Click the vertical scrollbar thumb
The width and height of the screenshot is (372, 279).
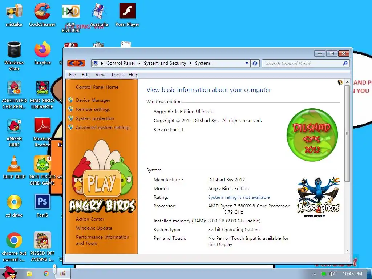coord(347,133)
